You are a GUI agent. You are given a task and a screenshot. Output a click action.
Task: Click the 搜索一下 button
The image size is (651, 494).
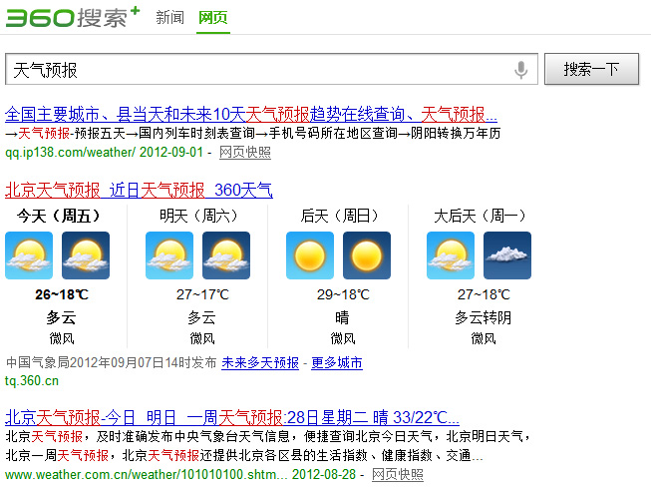pos(591,69)
